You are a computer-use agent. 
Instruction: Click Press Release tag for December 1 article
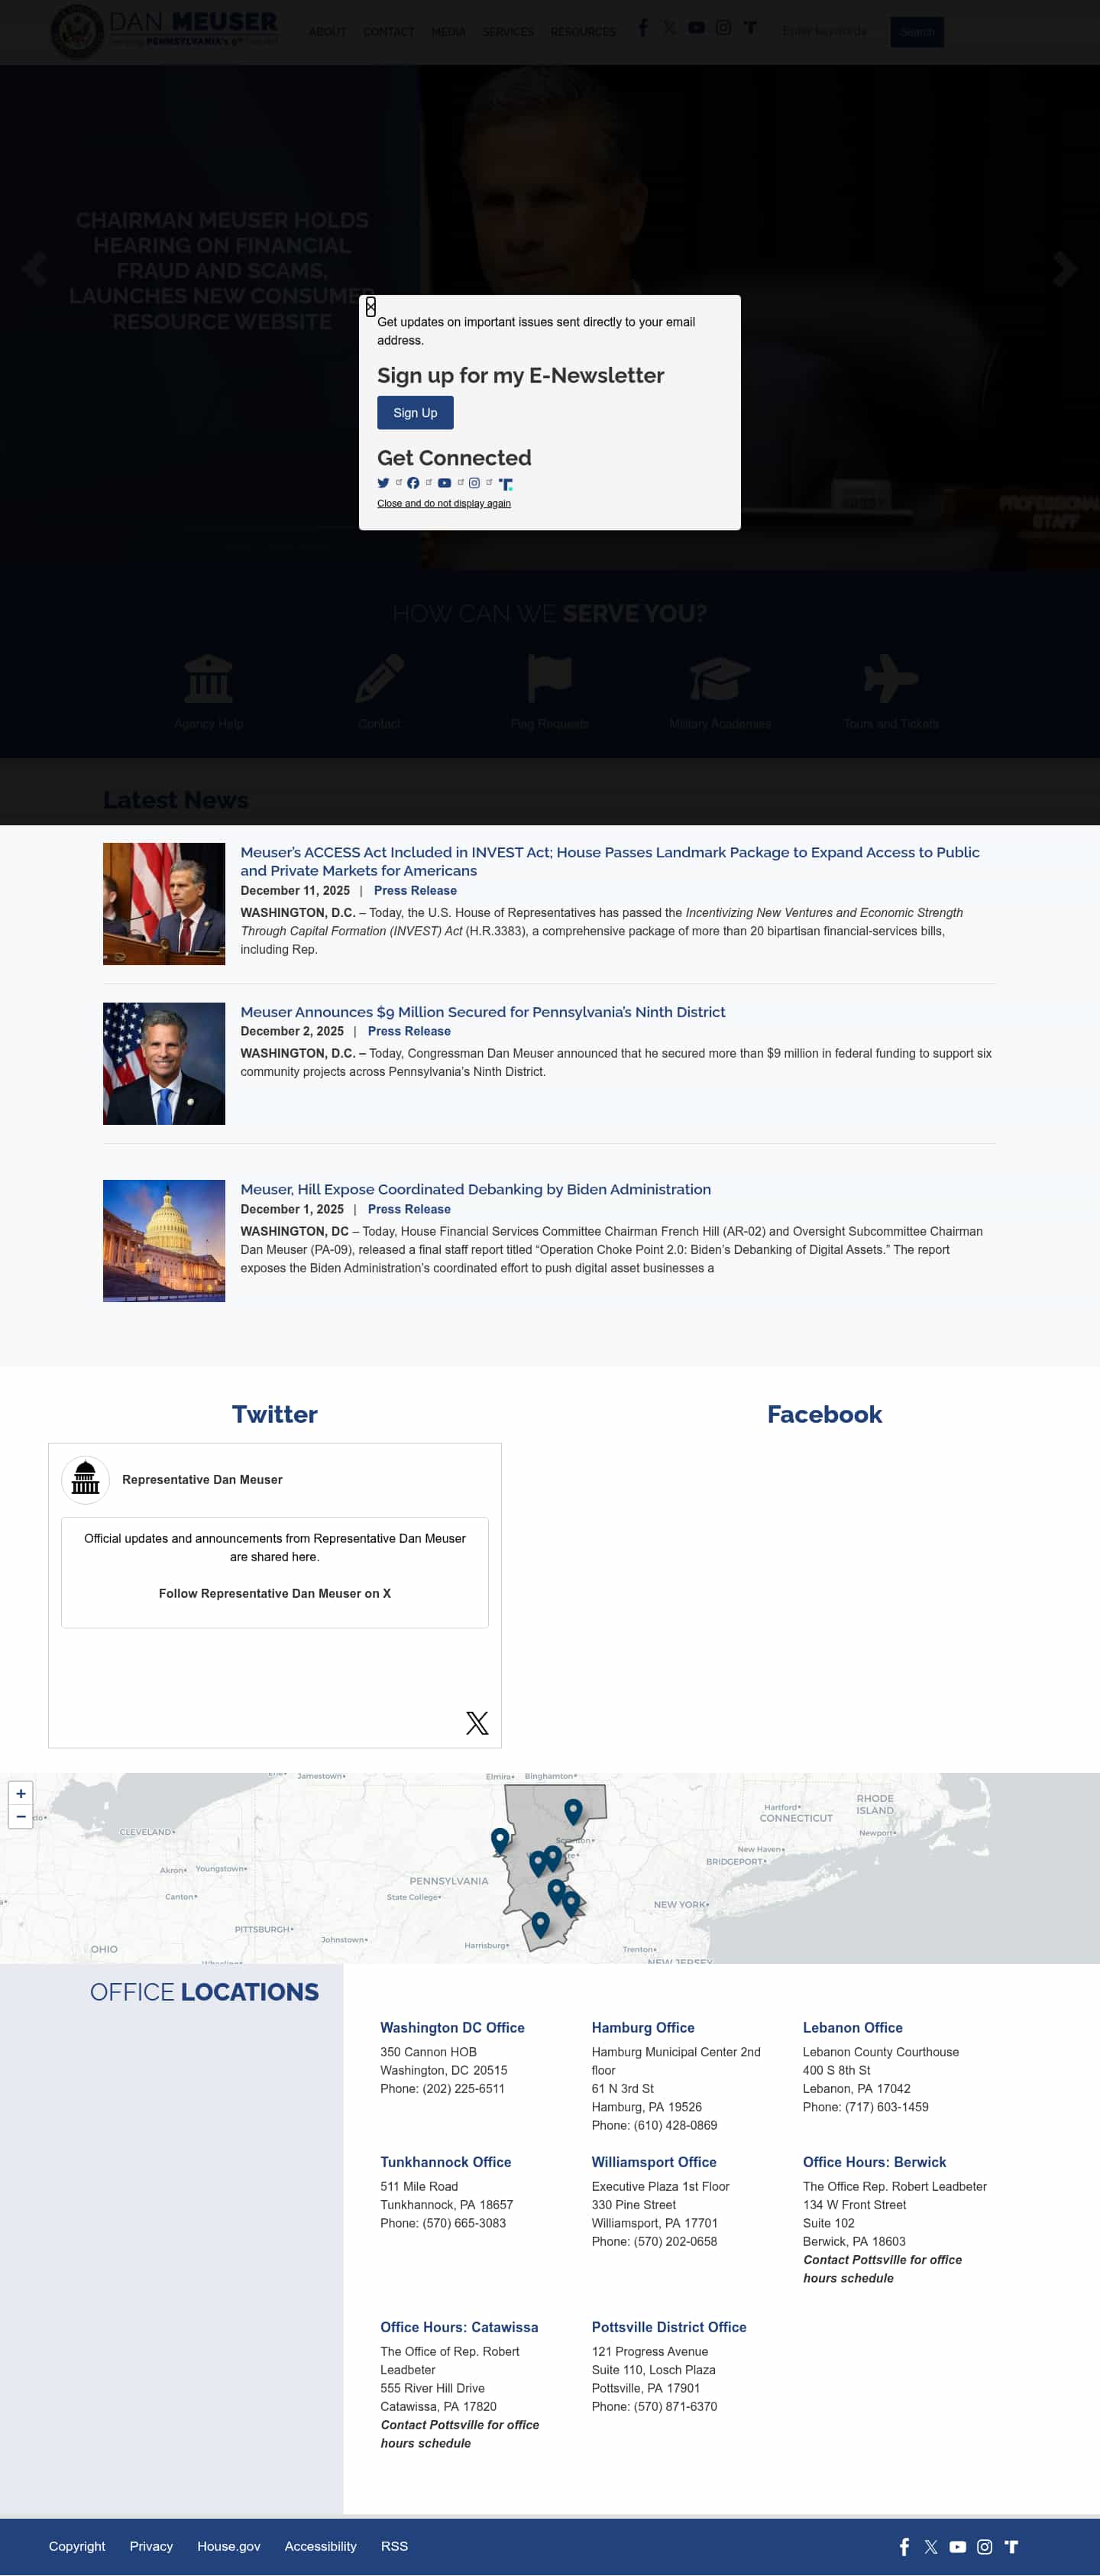pos(409,1209)
